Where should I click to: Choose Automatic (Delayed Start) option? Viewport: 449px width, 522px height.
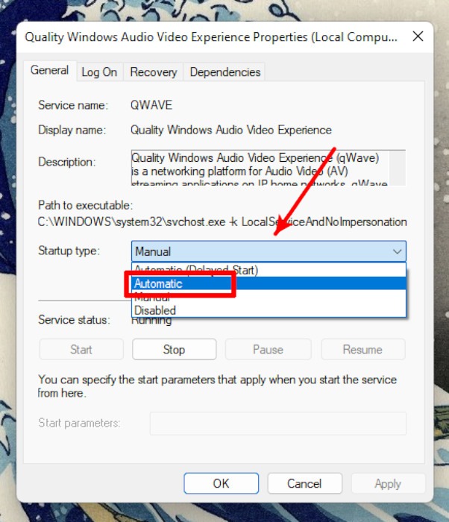tap(269, 270)
